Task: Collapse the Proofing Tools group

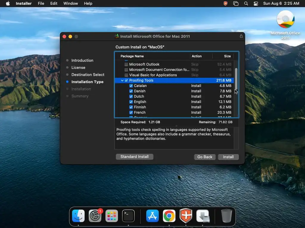Action: tap(122, 80)
